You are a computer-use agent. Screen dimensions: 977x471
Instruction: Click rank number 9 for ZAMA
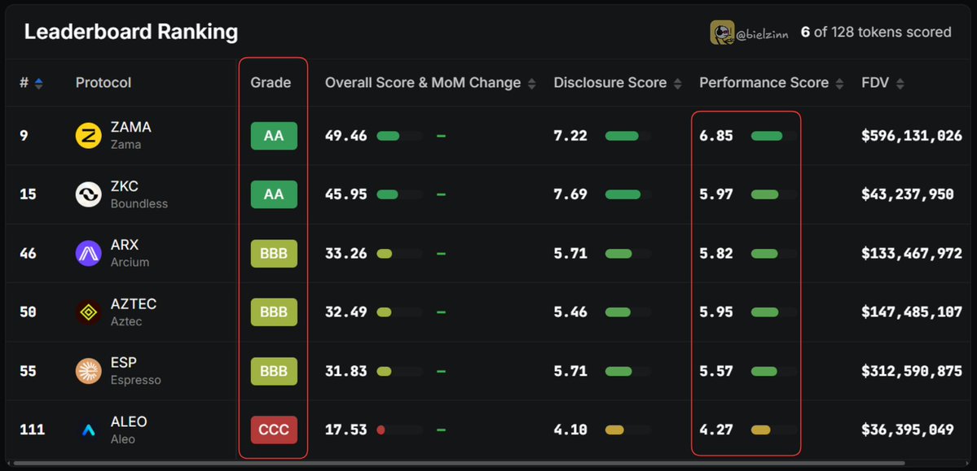(x=24, y=136)
